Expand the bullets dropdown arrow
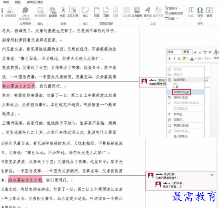This screenshot has height=209, width=220. point(203,58)
